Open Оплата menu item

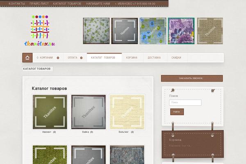73,58
